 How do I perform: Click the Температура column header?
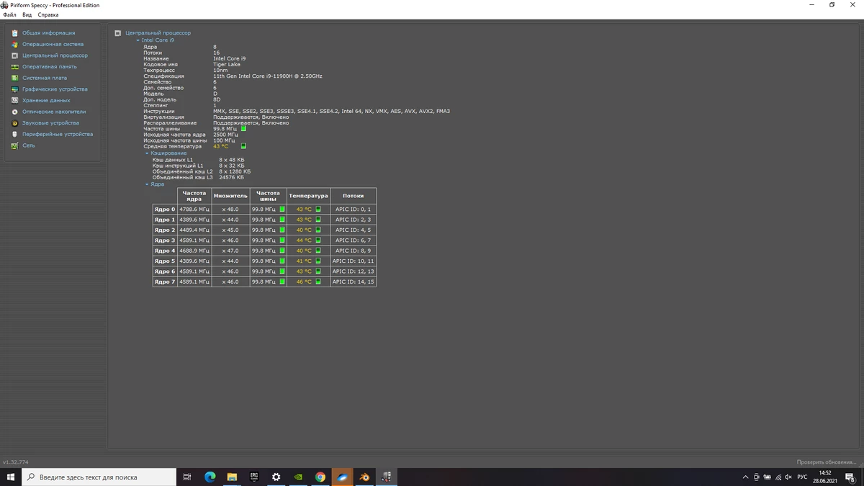[308, 196]
